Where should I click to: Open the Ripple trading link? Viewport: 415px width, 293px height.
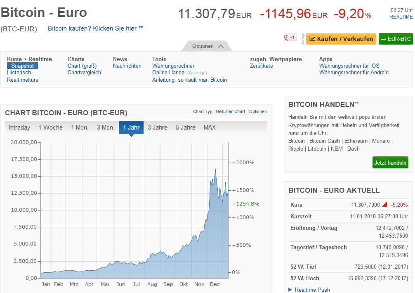coord(296,149)
